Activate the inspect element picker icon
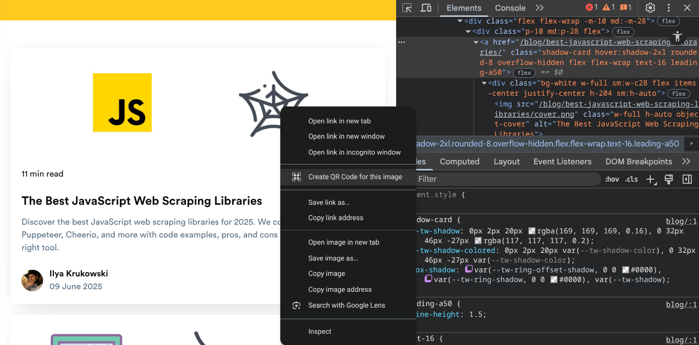The height and width of the screenshot is (345, 699). [x=407, y=8]
